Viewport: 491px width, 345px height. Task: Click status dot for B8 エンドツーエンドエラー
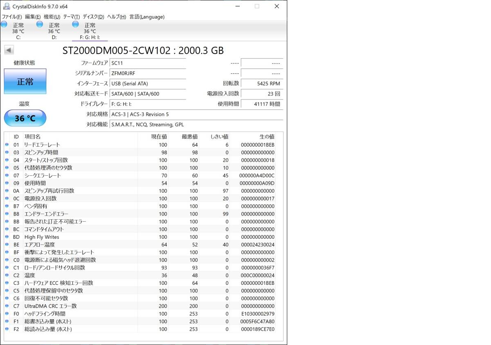[7, 214]
